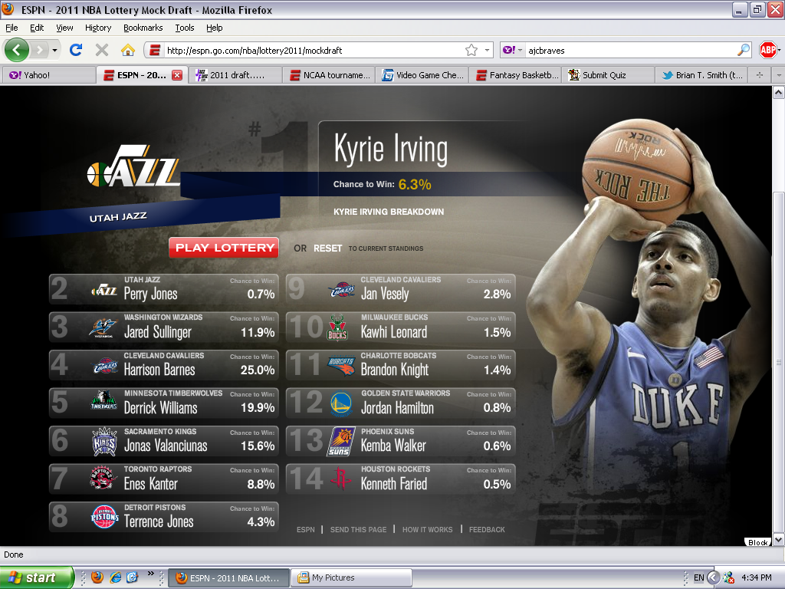This screenshot has height=589, width=785.
Task: Click small Jazz logo in pick 2
Action: (x=104, y=290)
